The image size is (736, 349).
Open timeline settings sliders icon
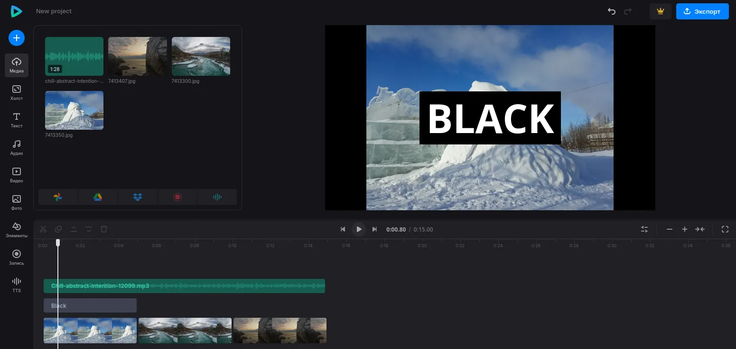pyautogui.click(x=644, y=229)
